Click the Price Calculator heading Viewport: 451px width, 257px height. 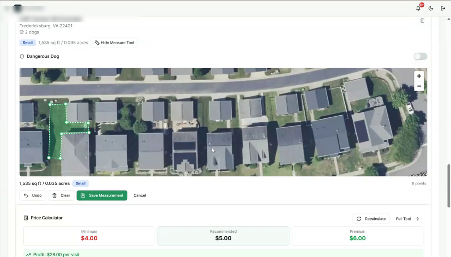click(x=47, y=218)
